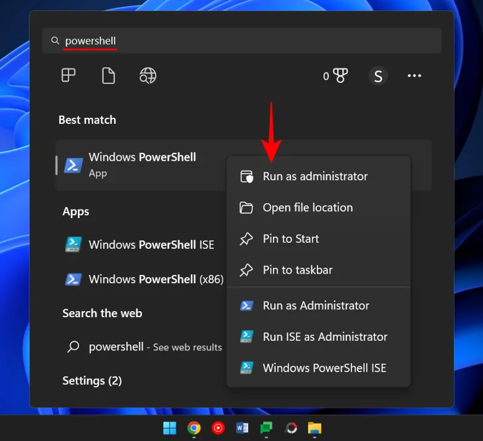Choose Open file location
Screen dimensions: 483x441
319,208
